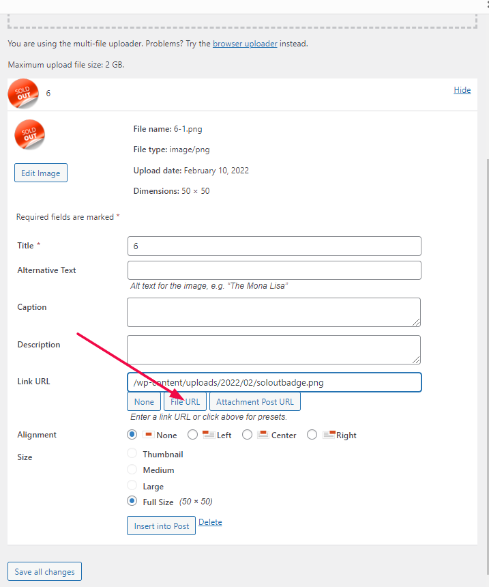Focus the Alternative Text input field
The image size is (489, 587).
274,270
